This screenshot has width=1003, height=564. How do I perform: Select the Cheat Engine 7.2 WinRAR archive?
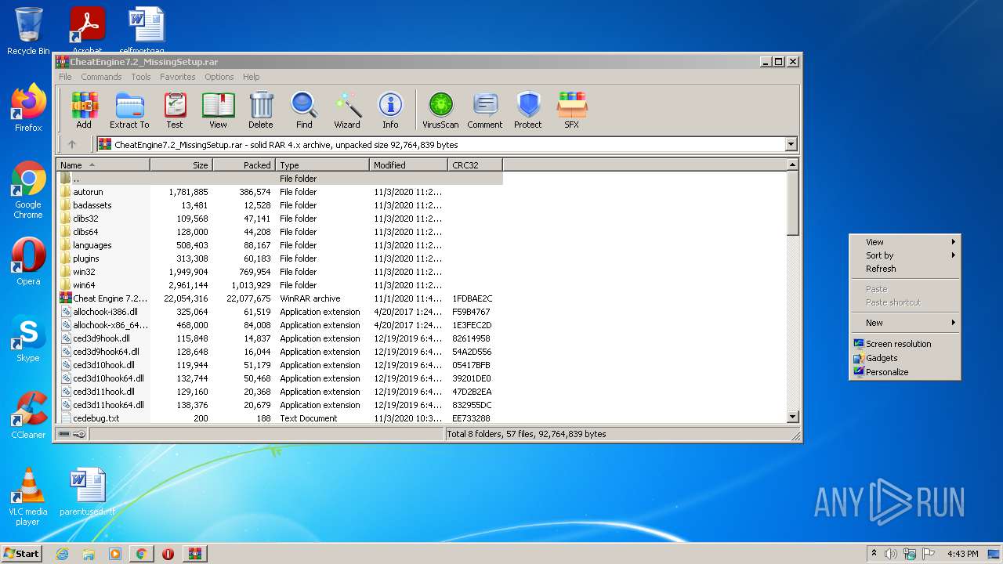coord(280,298)
